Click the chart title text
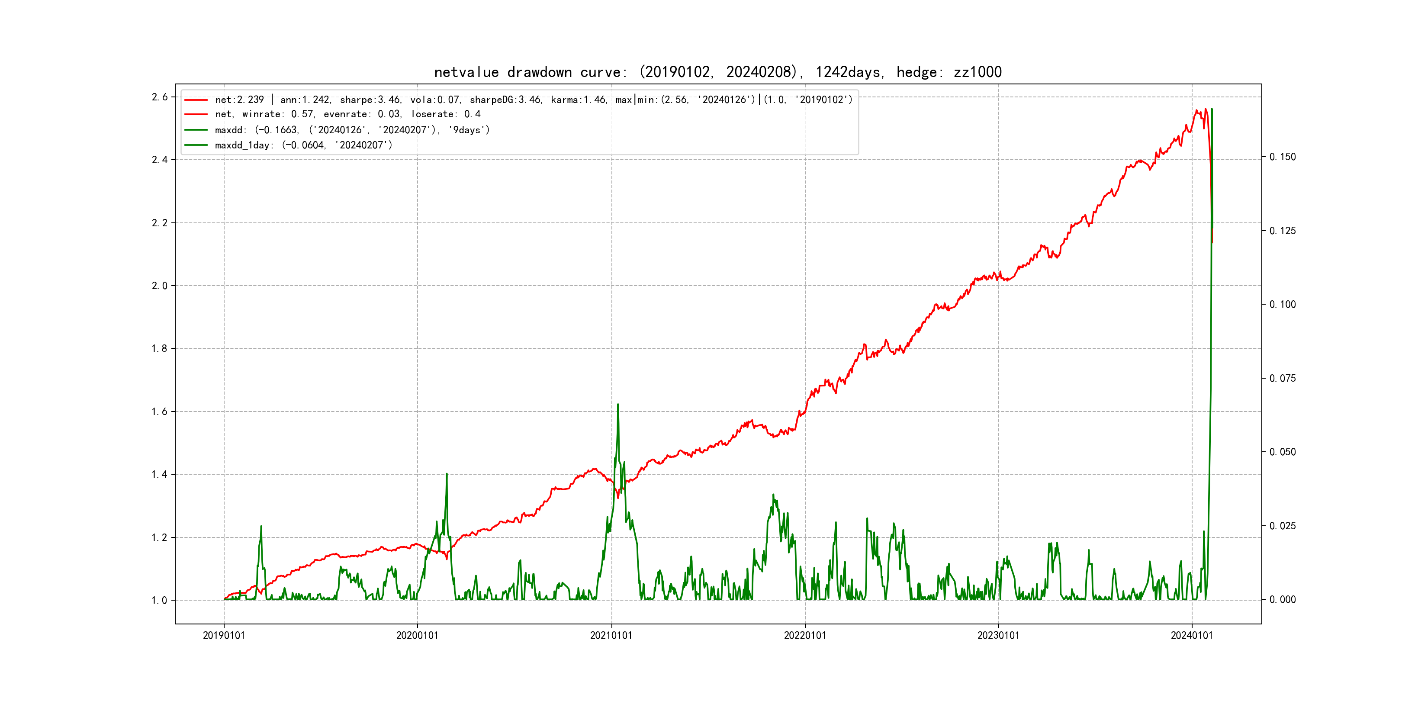The image size is (1402, 701). (717, 72)
